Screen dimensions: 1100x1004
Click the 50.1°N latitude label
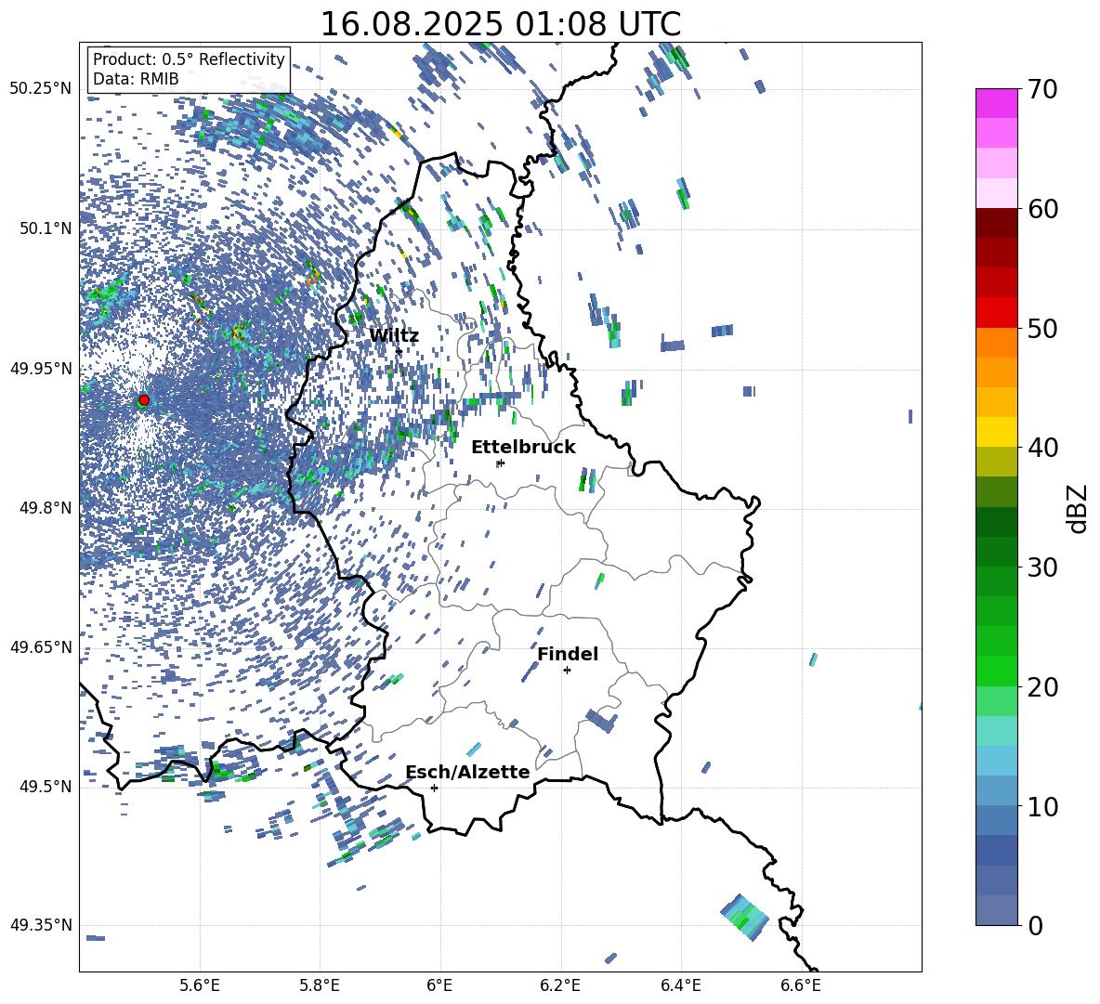[46, 228]
